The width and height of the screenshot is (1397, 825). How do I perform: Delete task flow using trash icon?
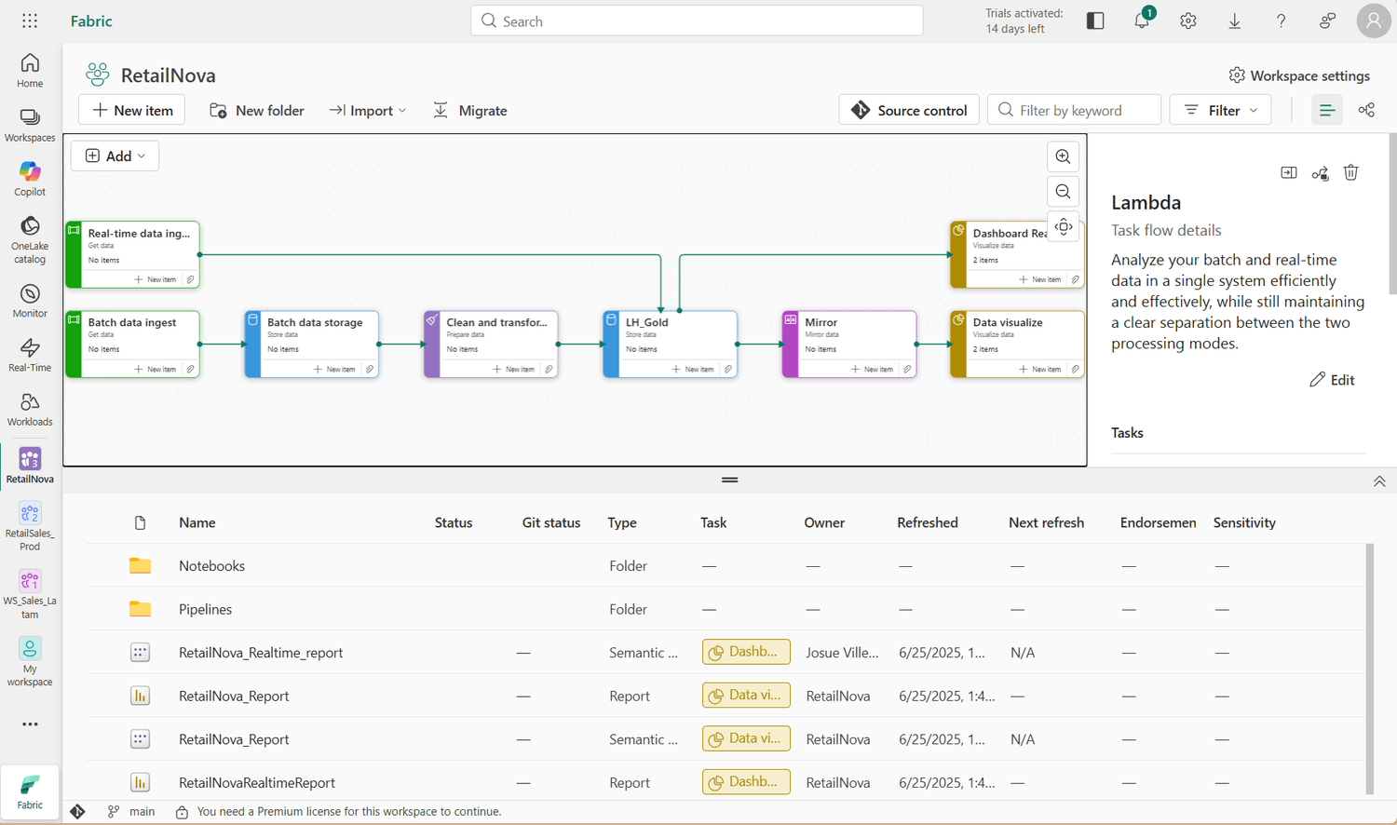coord(1350,172)
